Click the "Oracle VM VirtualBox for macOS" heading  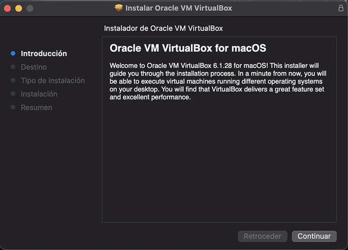coord(187,48)
